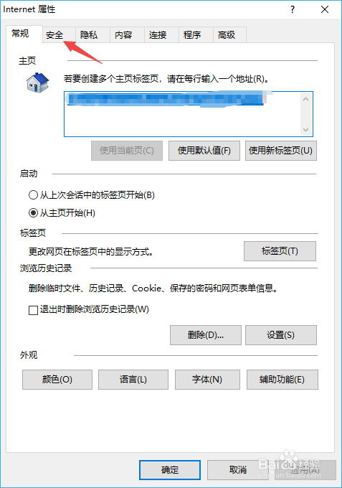
Task: Click the homepage box's scroll down arrow
Action: (305, 129)
